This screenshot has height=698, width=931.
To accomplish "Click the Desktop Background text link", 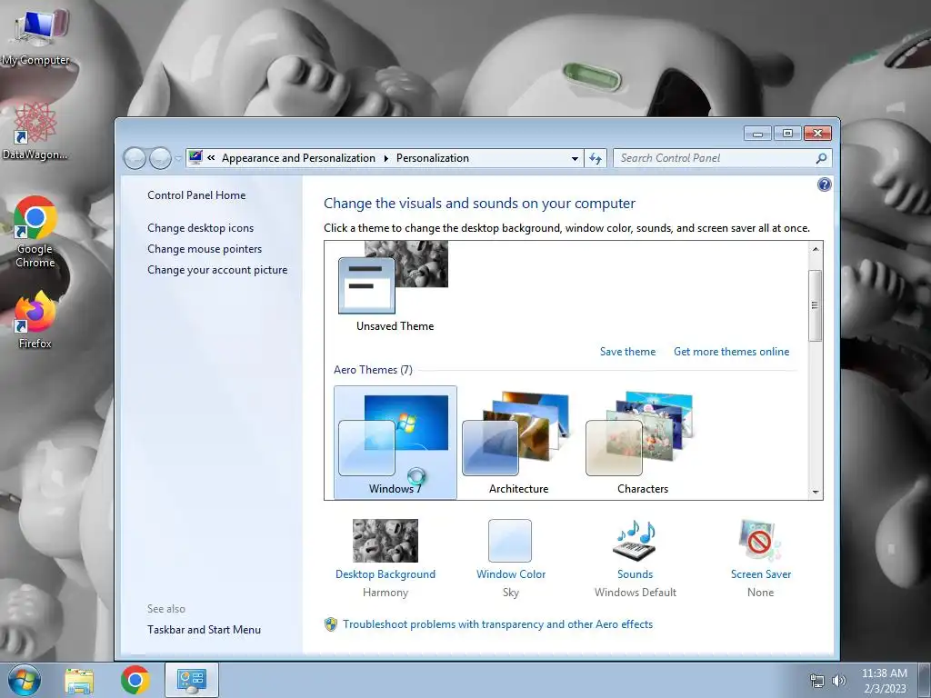I will pyautogui.click(x=385, y=574).
